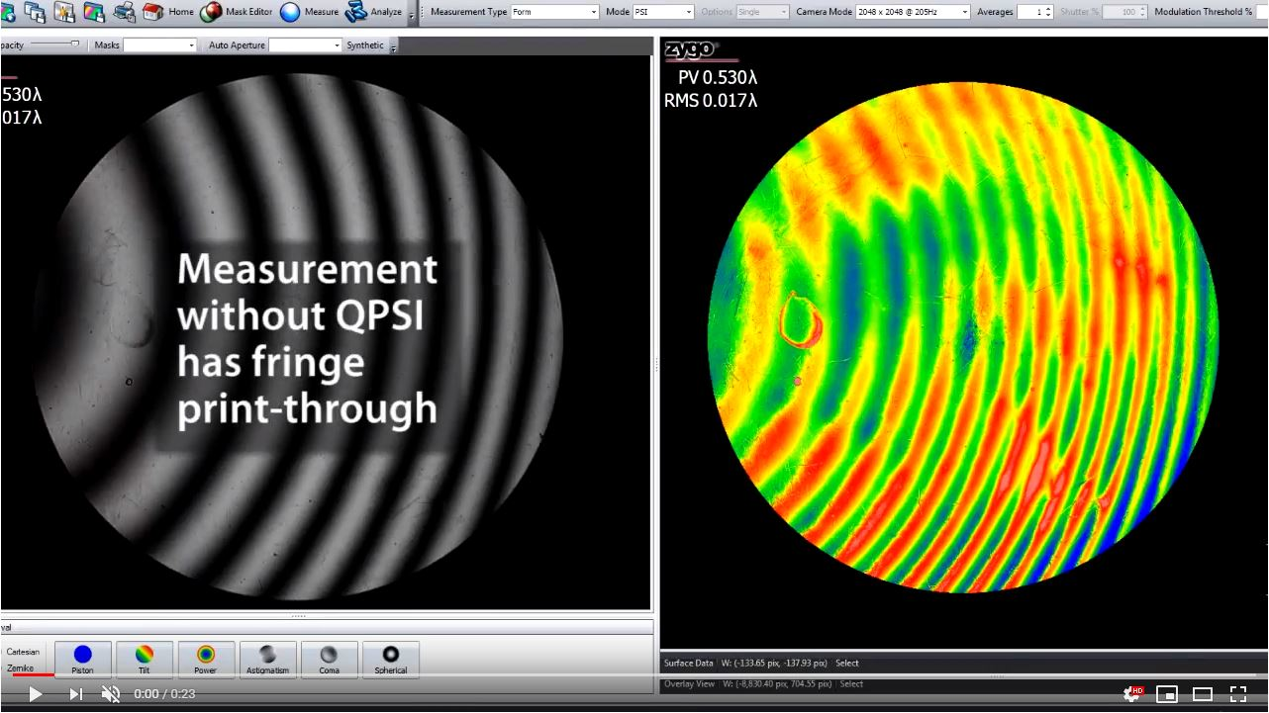Select the Tilt Zernike term
Image resolution: width=1269 pixels, height=713 pixels.
145,659
